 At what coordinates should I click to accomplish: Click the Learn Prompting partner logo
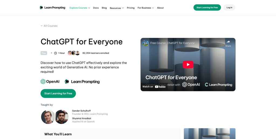coord(82,81)
